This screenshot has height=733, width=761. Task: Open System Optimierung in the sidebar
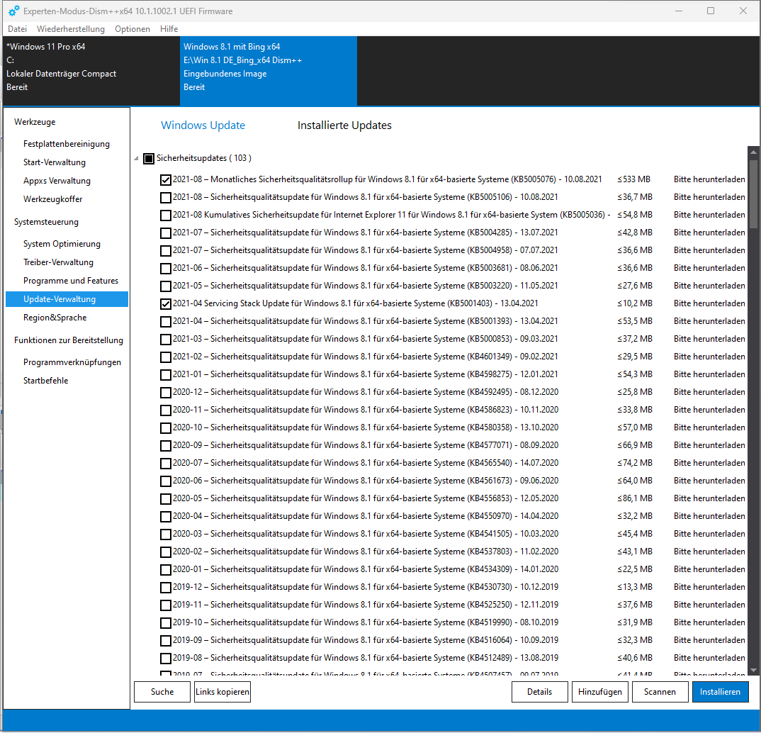[62, 244]
